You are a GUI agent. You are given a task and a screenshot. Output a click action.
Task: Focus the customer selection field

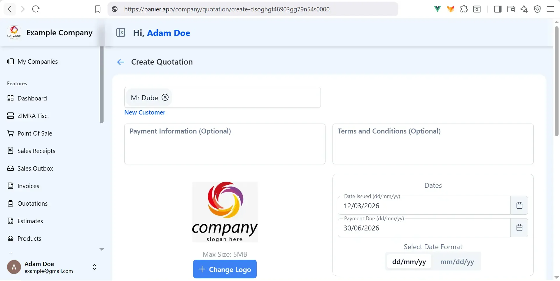[222, 97]
